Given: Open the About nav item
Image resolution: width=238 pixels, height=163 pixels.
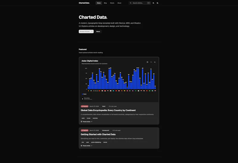Looking at the screenshot, I should (119, 3).
